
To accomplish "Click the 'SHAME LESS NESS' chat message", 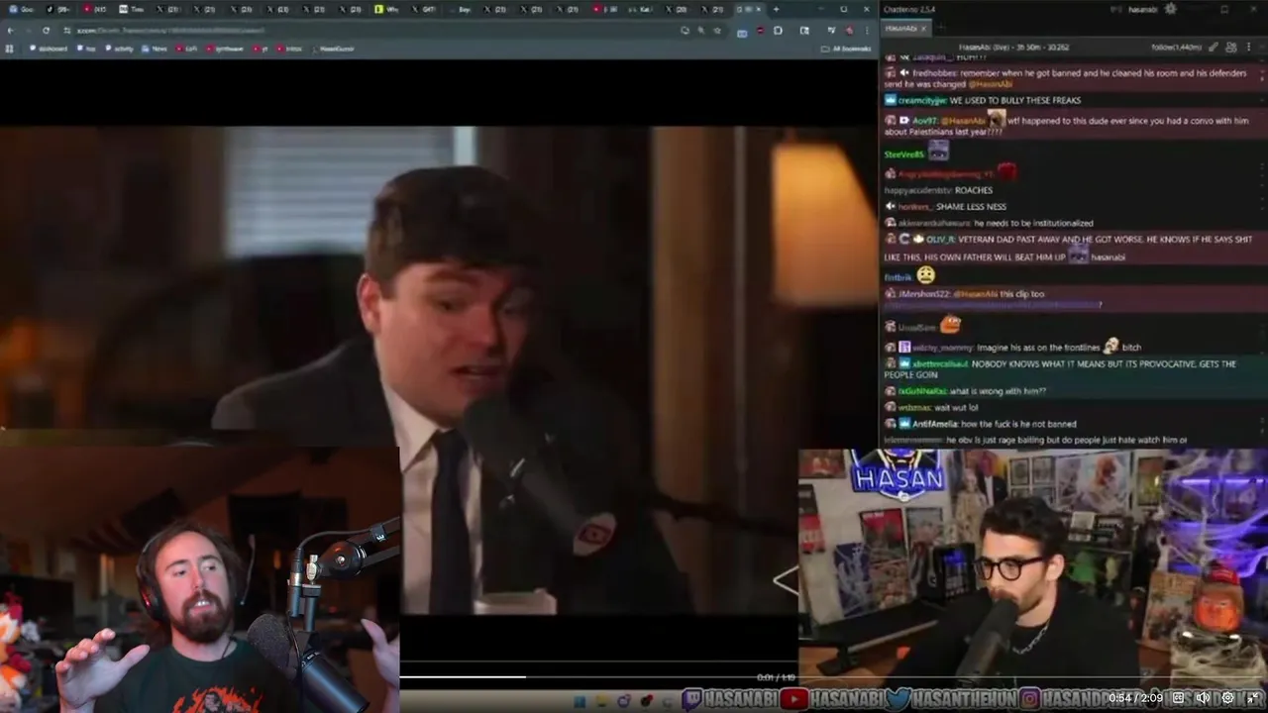I will [971, 207].
